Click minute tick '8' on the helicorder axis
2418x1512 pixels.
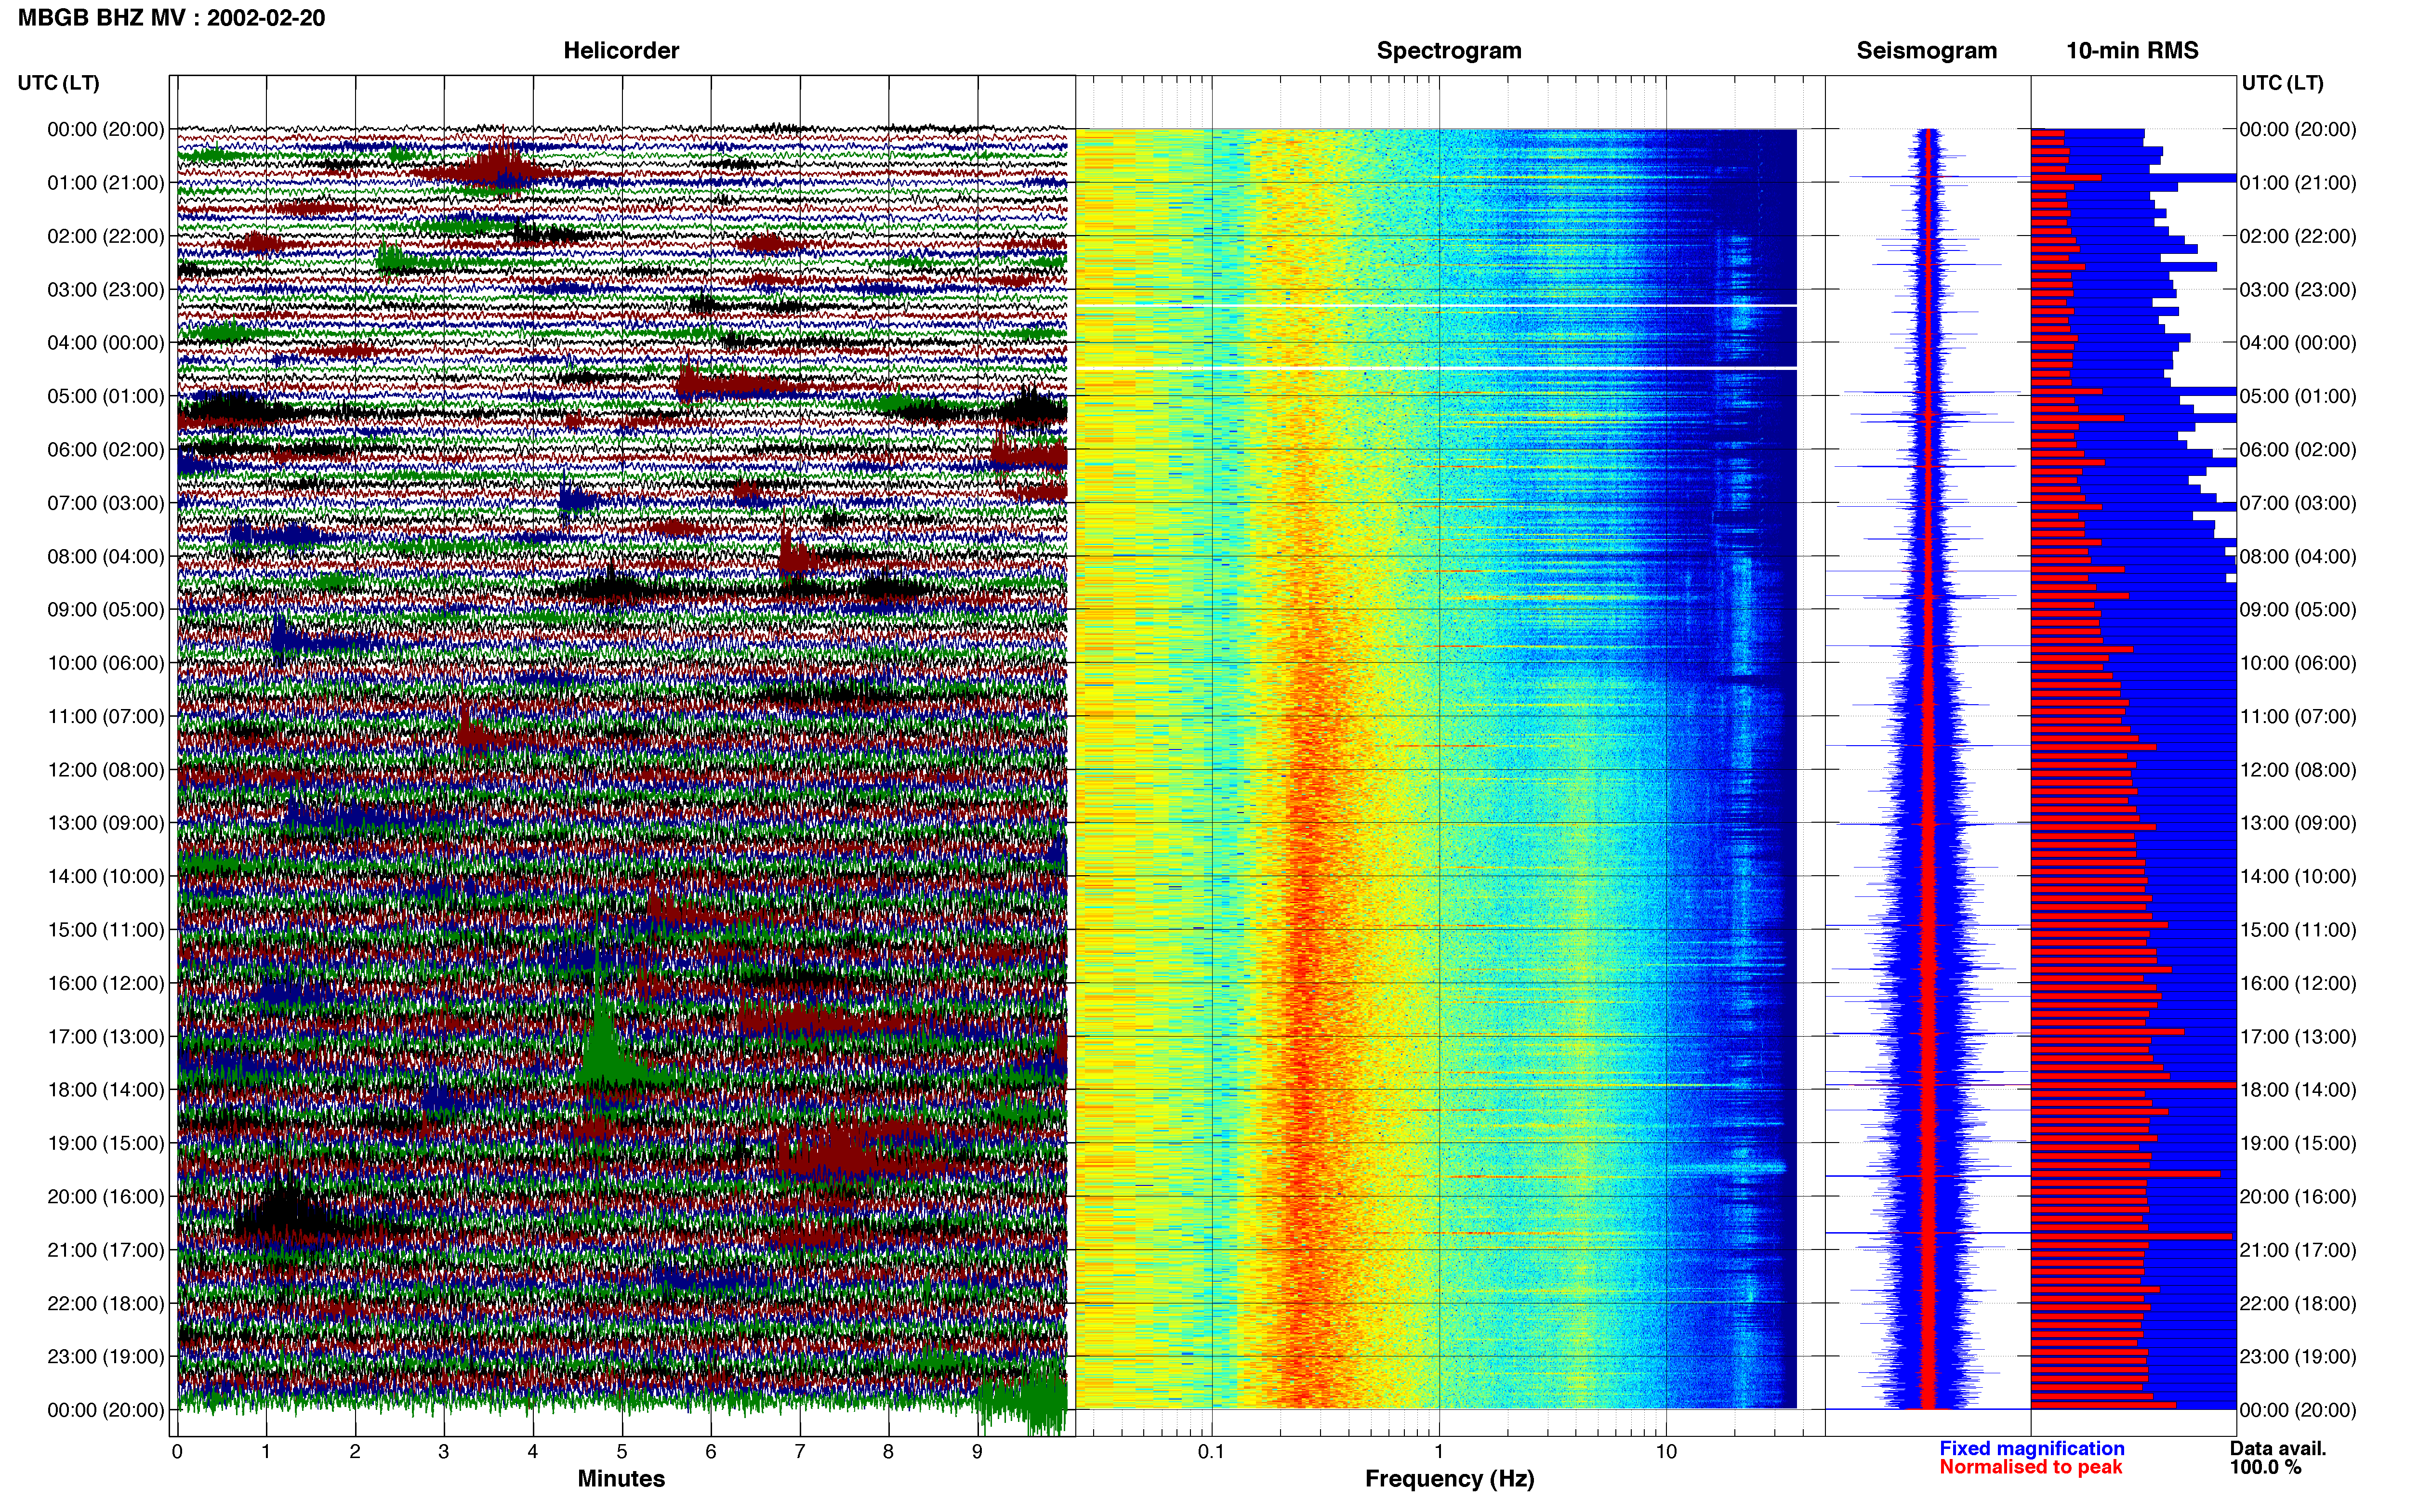tap(889, 1451)
